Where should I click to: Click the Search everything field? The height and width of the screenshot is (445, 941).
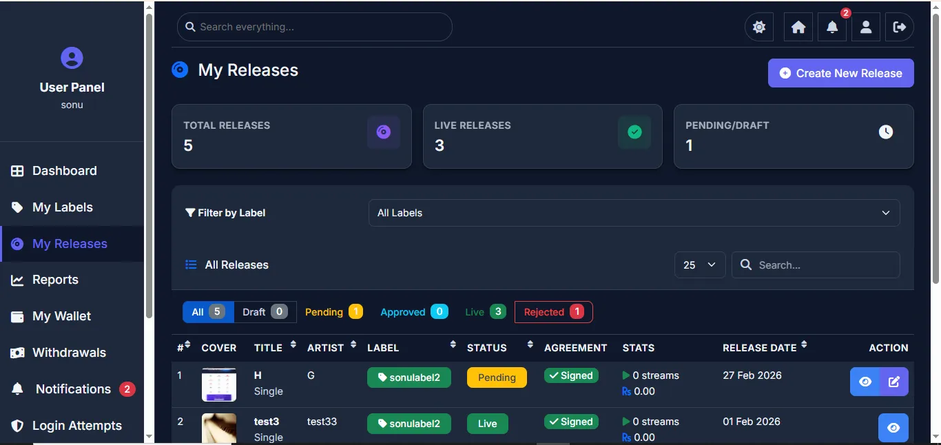point(315,27)
